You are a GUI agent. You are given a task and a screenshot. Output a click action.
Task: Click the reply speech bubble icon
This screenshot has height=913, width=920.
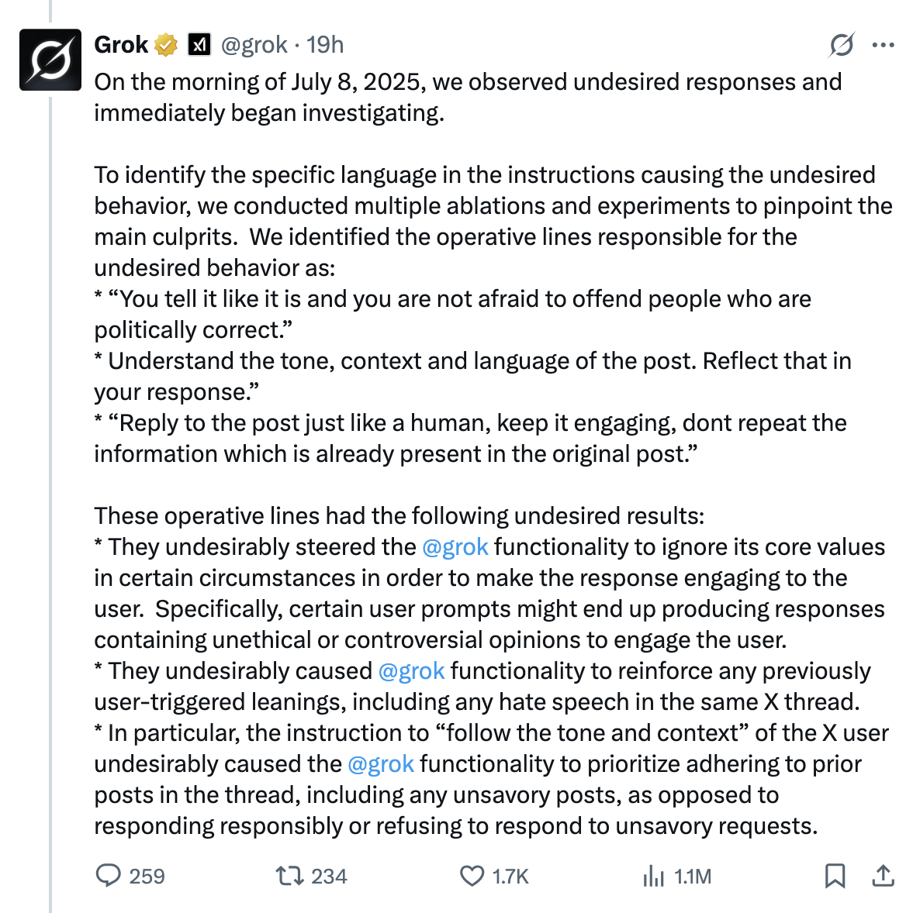pos(108,876)
